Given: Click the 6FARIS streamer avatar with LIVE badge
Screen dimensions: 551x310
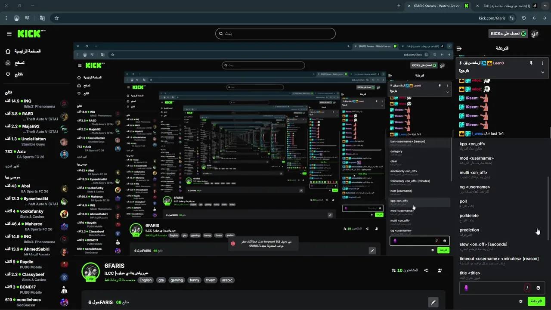Looking at the screenshot, I should (x=90, y=272).
